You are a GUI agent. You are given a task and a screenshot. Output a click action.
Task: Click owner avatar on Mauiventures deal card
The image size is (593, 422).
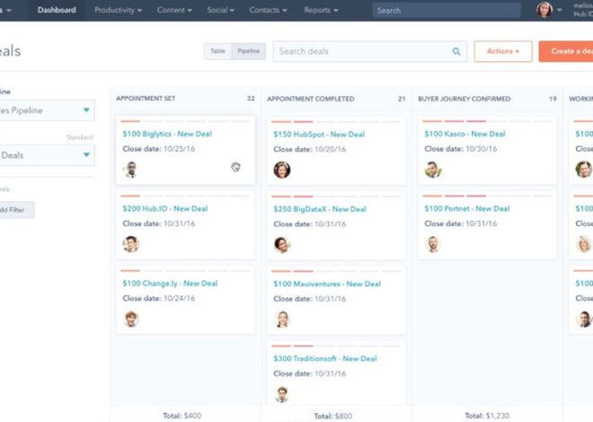point(282,320)
